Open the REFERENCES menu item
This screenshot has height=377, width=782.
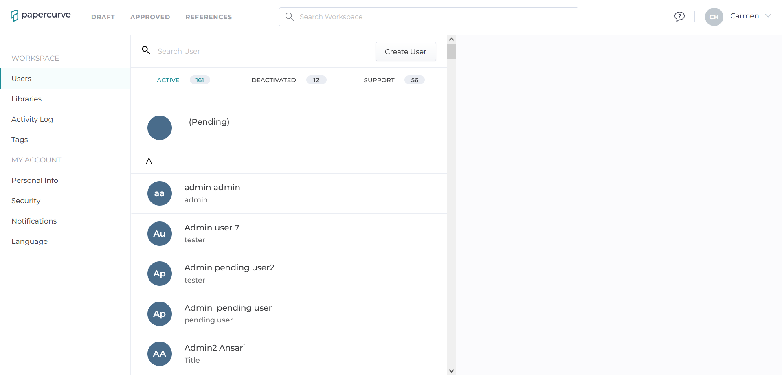pyautogui.click(x=209, y=17)
